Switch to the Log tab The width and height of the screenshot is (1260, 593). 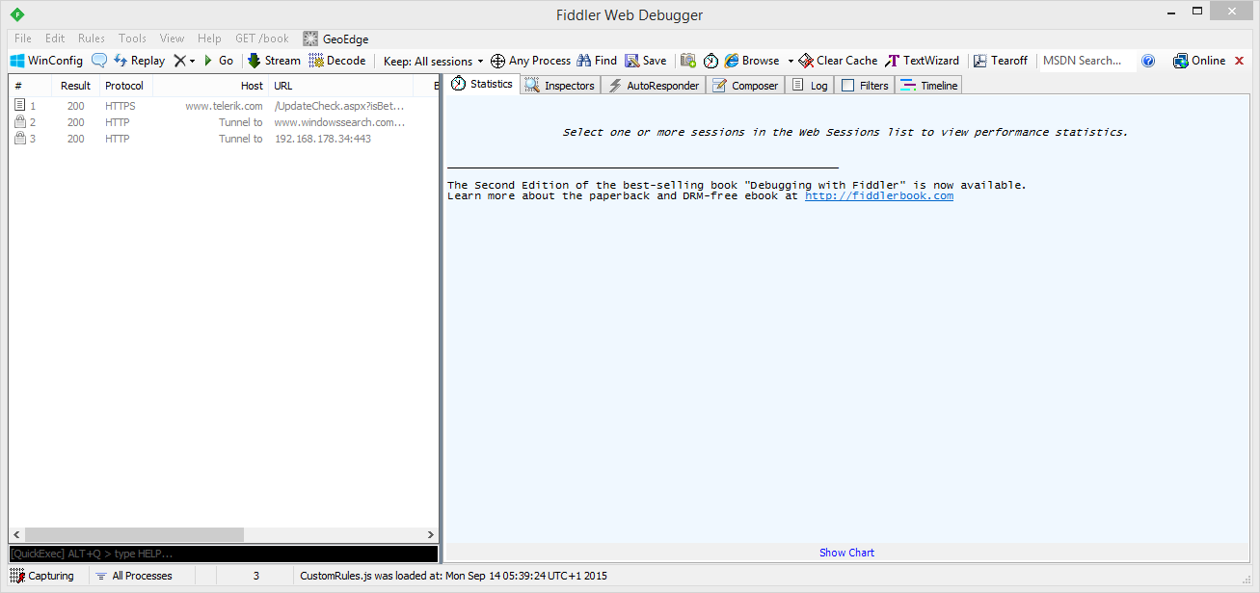tap(810, 86)
